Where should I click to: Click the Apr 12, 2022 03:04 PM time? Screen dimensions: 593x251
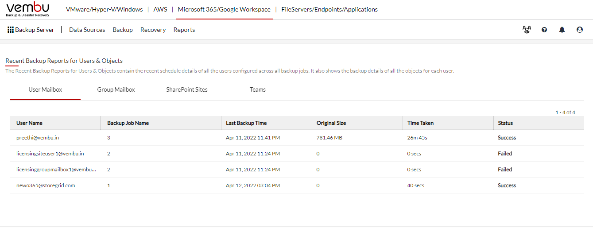[x=253, y=185]
